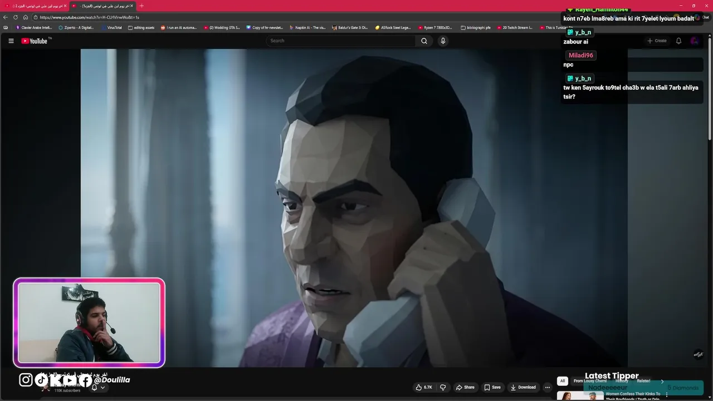Start voice search with microphone icon
Screen dimensions: 713x401
(x=443, y=41)
